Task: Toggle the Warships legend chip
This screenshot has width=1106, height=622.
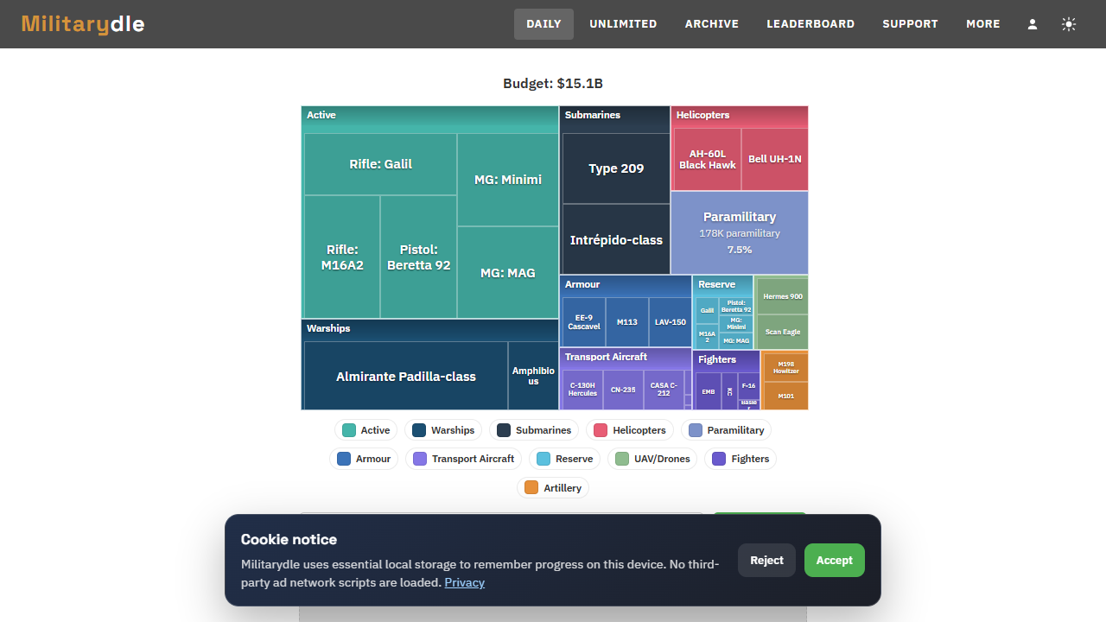Action: (443, 430)
